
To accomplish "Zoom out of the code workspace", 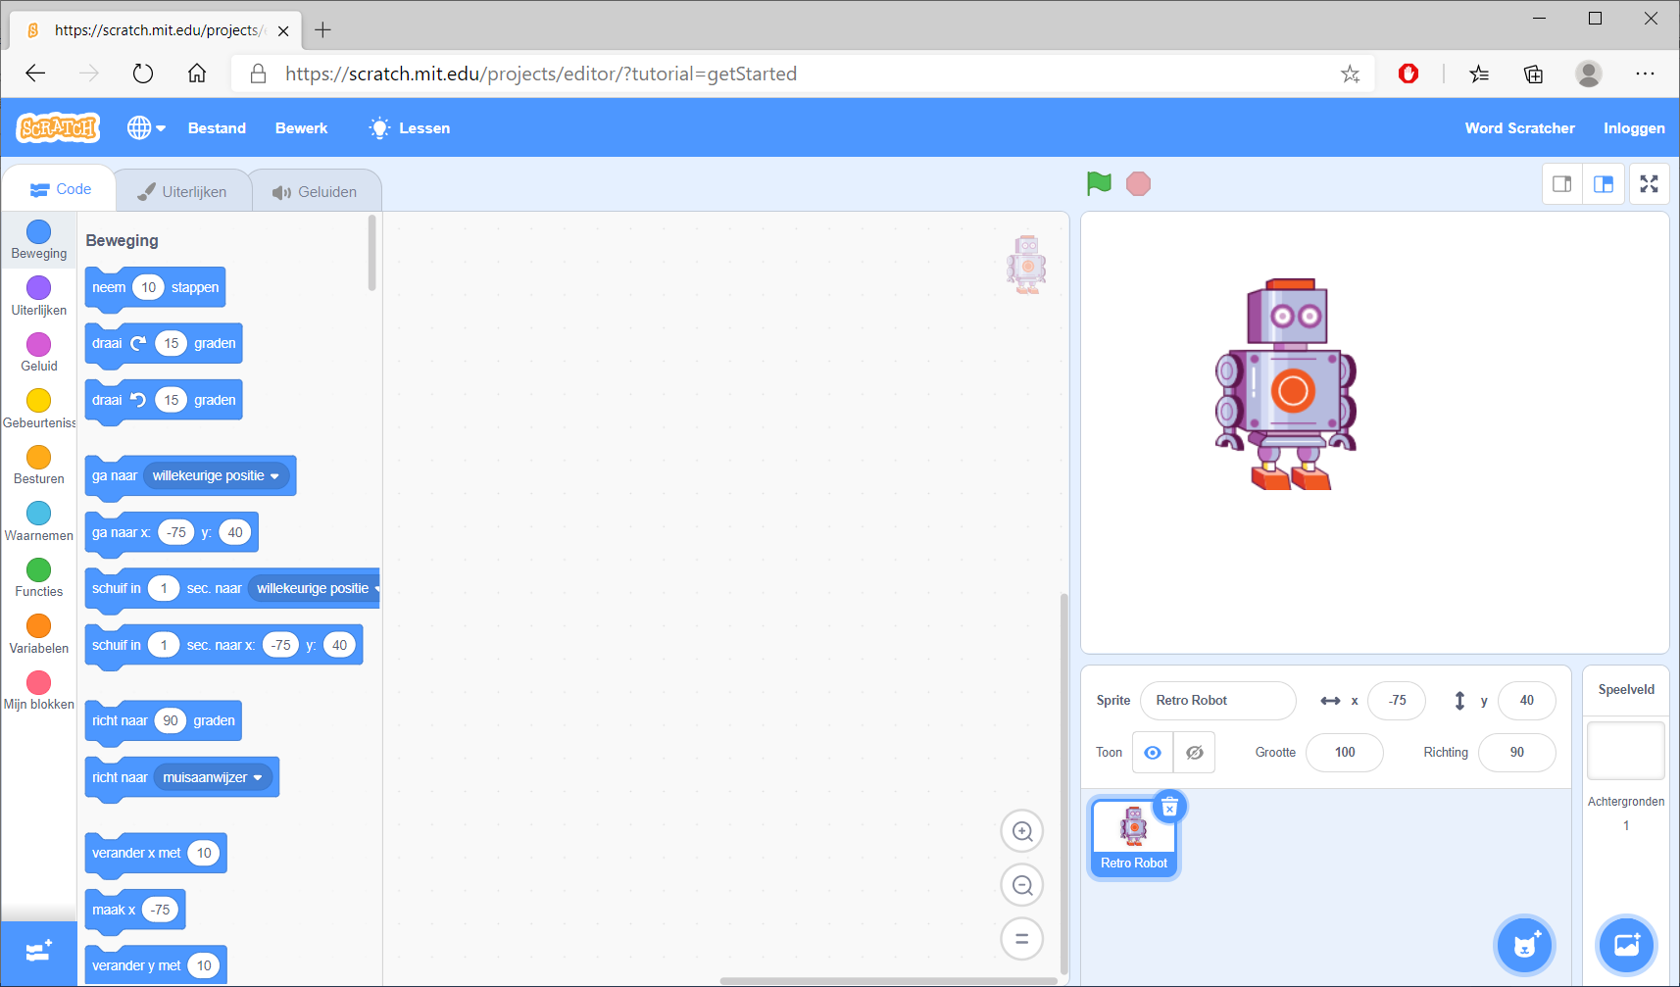I will pos(1022,885).
